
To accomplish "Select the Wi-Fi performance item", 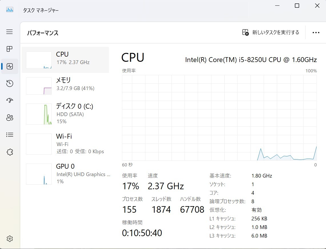I will pyautogui.click(x=65, y=144).
